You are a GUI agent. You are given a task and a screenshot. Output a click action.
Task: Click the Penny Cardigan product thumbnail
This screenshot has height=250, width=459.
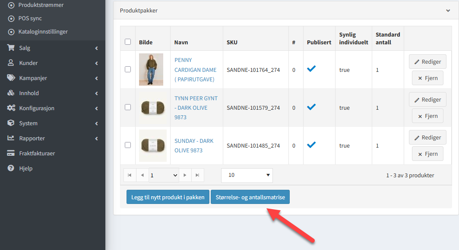pyautogui.click(x=151, y=69)
